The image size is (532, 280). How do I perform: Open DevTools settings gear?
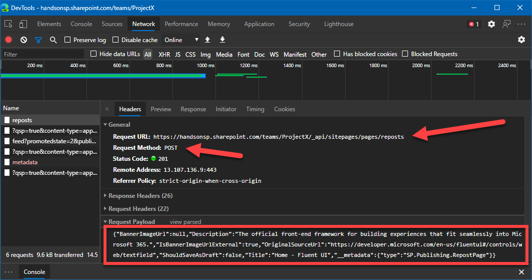click(x=491, y=24)
